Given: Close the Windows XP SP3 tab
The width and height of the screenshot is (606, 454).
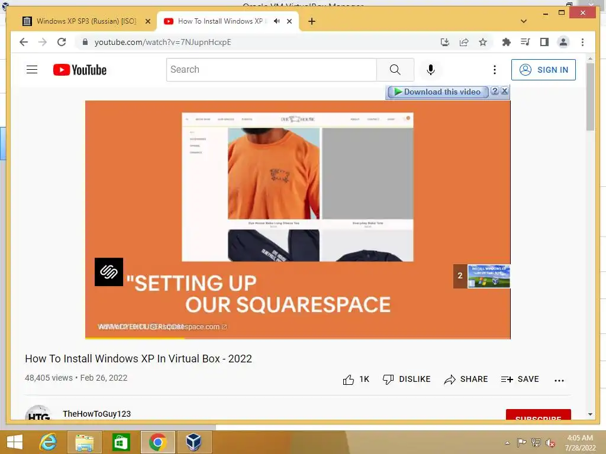Looking at the screenshot, I should point(147,22).
